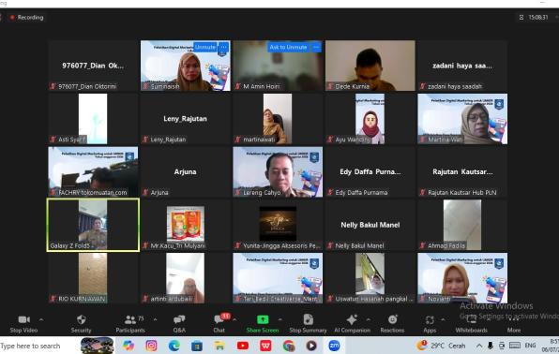The height and width of the screenshot is (354, 559).
Task: Click the Recording indicator at top left
Action: point(27,17)
